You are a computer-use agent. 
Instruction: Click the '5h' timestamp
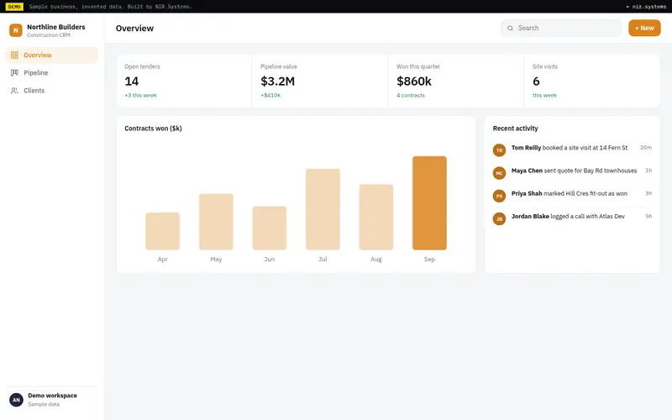pyautogui.click(x=648, y=216)
